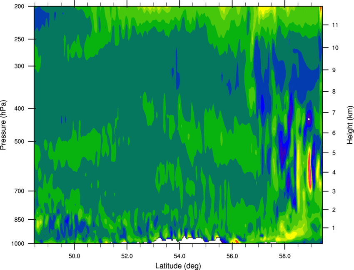Pick the 7 km height label
The width and height of the screenshot is (354, 270).
click(x=334, y=113)
